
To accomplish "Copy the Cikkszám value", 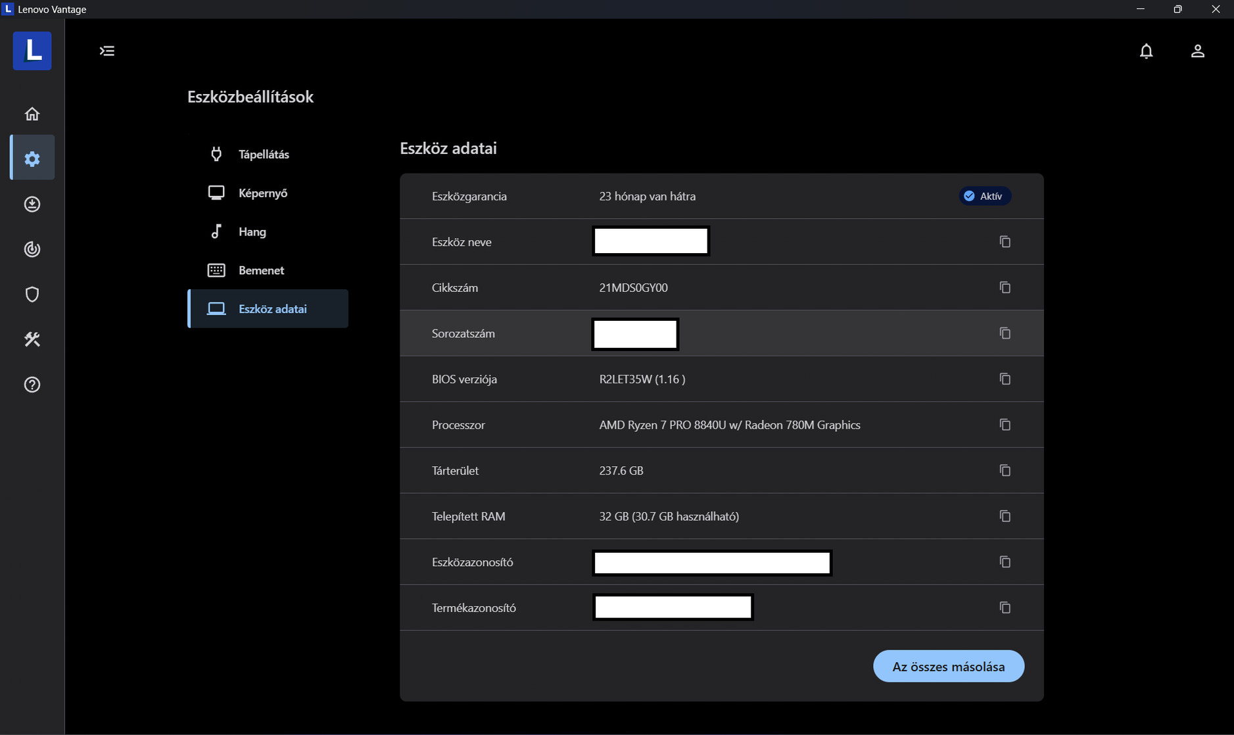I will pyautogui.click(x=1005, y=287).
